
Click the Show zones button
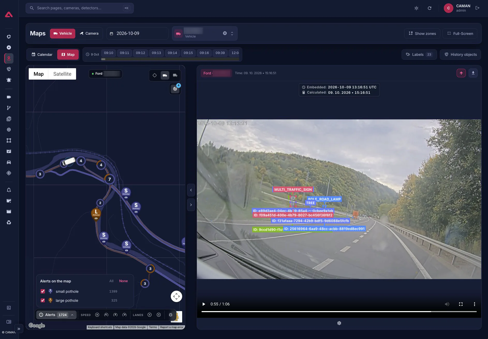pos(422,34)
